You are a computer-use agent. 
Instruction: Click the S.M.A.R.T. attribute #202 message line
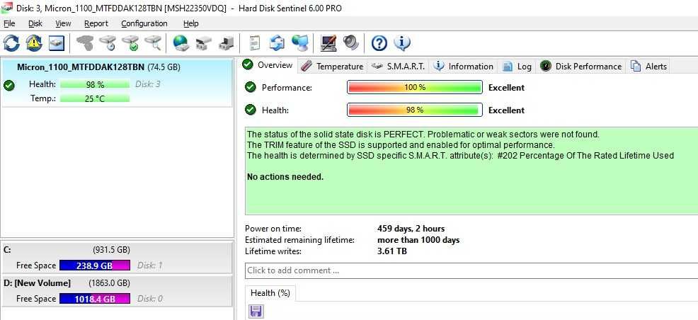460,155
